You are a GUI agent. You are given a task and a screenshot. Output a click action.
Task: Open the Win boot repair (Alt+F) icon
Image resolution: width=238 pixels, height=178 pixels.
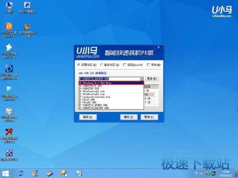pos(9,115)
